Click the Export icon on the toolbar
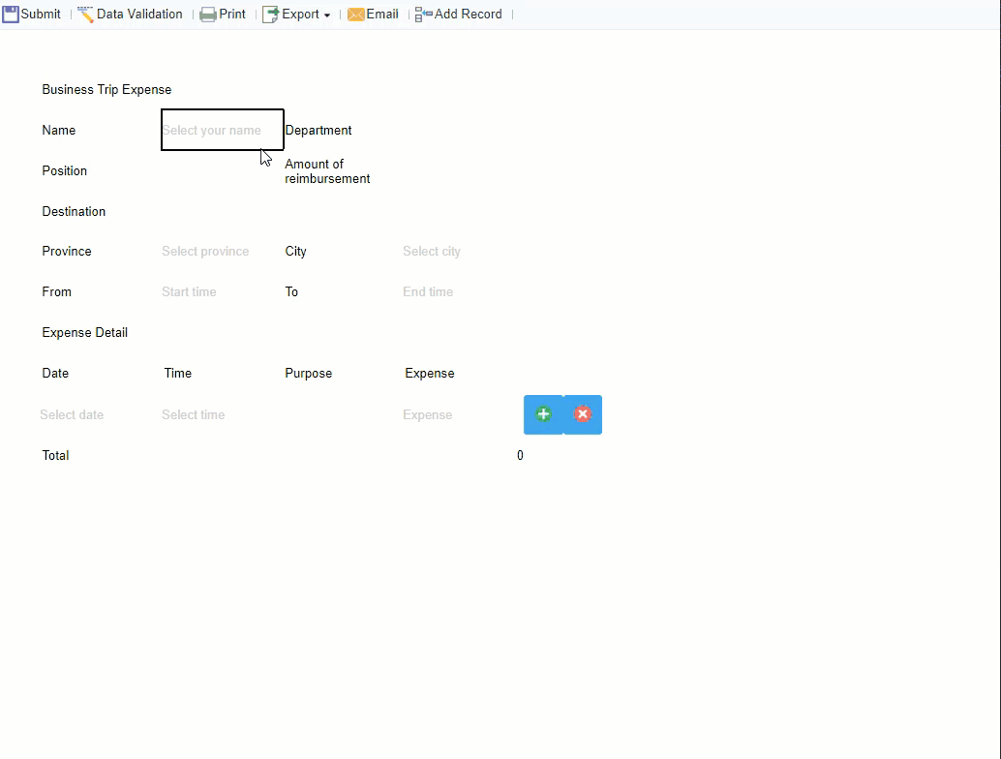 click(268, 14)
